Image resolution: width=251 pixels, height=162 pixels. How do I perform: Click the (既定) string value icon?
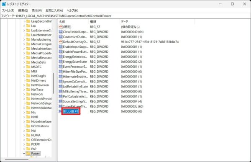61,27
